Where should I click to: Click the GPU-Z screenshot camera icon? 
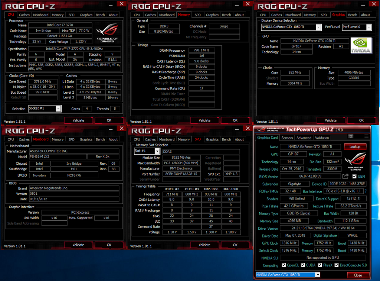tap(351, 136)
